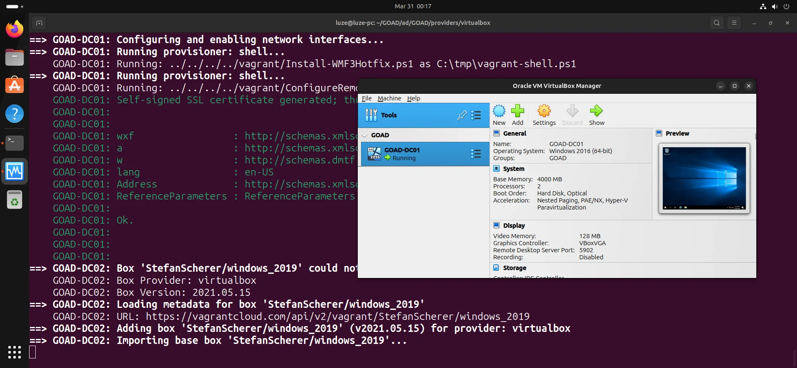Click the Windows desktop preview thumbnail
Screen dimensions: 797x368
click(704, 178)
